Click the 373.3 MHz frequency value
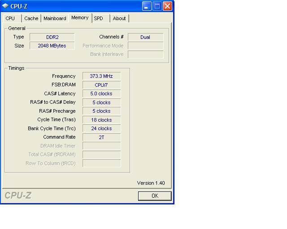Viewport: 287px width, 229px height. tap(102, 76)
